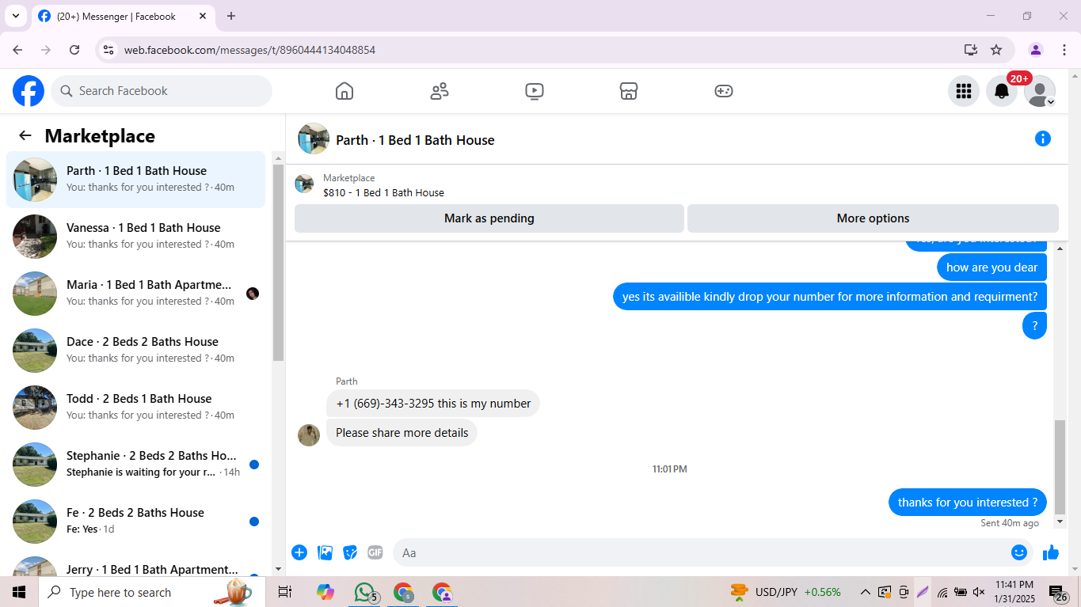
Task: Attach a photo with the image icon
Action: pyautogui.click(x=325, y=552)
